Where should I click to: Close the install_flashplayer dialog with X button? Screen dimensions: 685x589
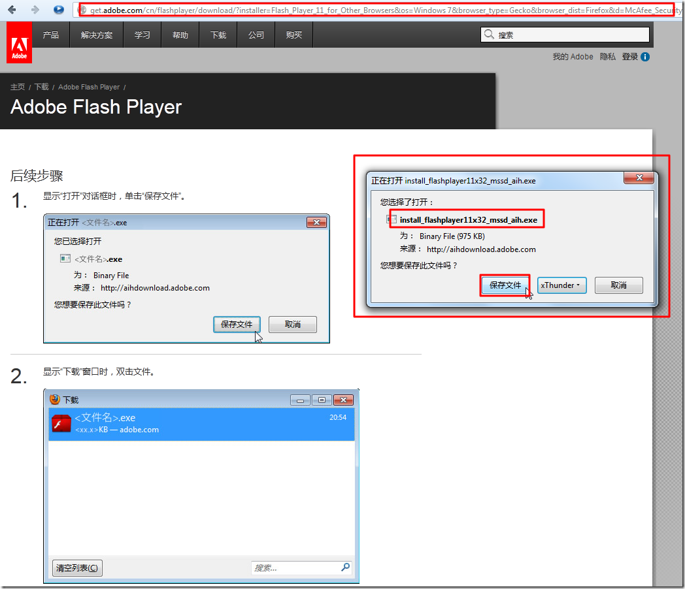tap(639, 178)
